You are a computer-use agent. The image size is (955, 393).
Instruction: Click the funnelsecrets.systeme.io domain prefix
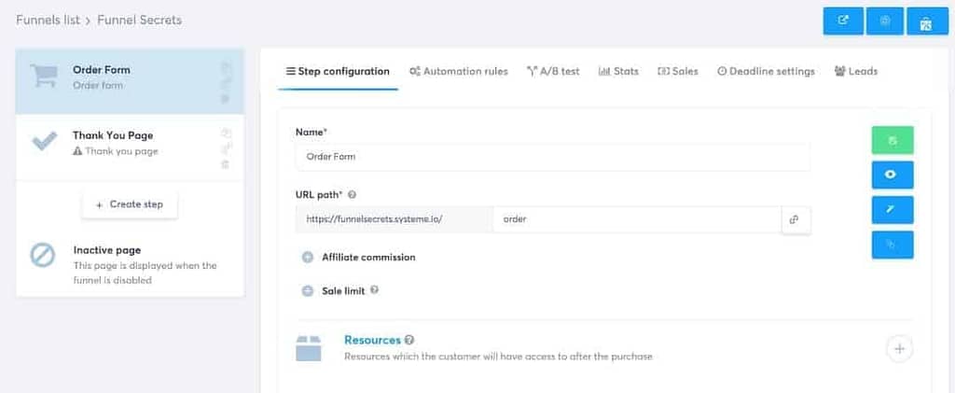click(394, 219)
